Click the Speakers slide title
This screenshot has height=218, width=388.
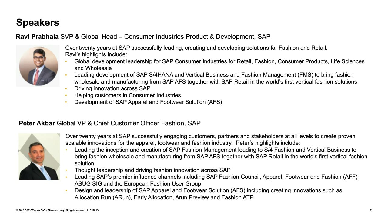coord(38,23)
